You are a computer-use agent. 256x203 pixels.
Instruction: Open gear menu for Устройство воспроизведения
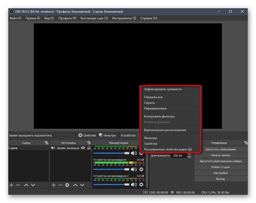(142, 170)
